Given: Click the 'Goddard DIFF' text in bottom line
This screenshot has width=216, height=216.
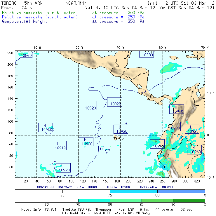Looking at the screenshot, I should tap(100, 213).
